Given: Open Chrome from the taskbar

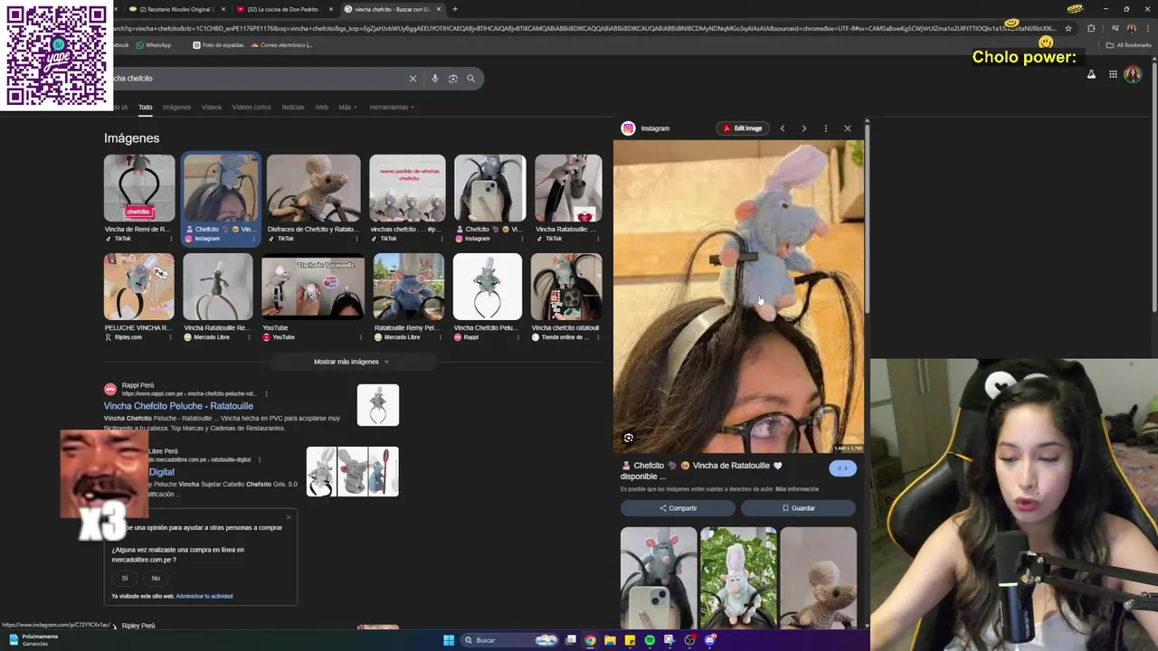Looking at the screenshot, I should click(x=590, y=640).
